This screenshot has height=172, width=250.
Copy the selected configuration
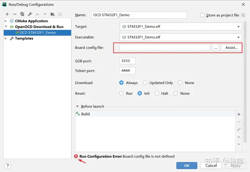click(x=22, y=14)
